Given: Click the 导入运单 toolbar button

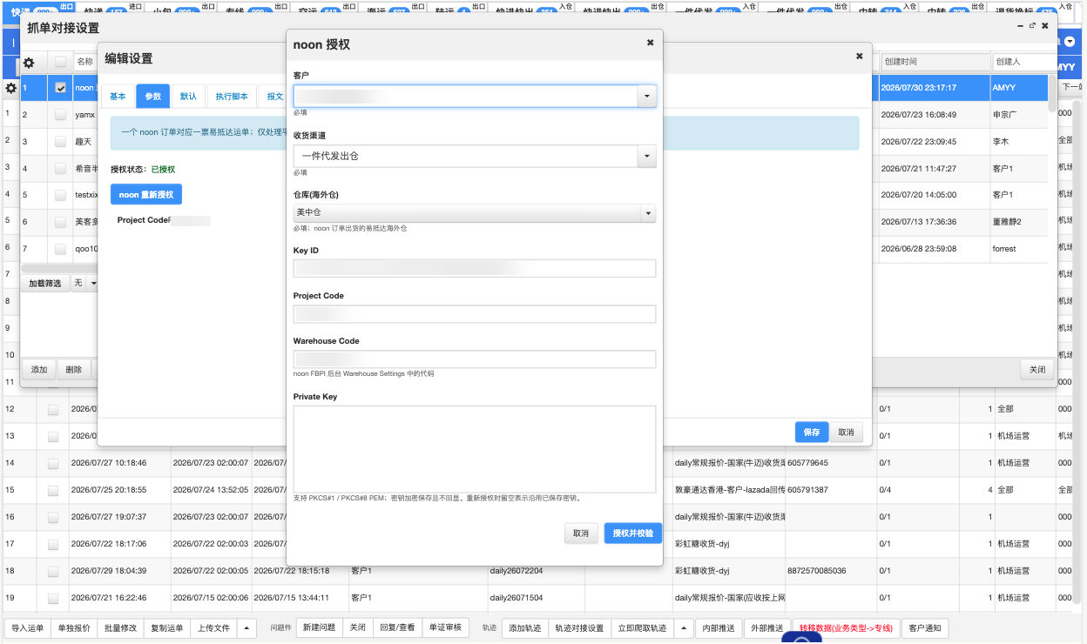Looking at the screenshot, I should 27,628.
